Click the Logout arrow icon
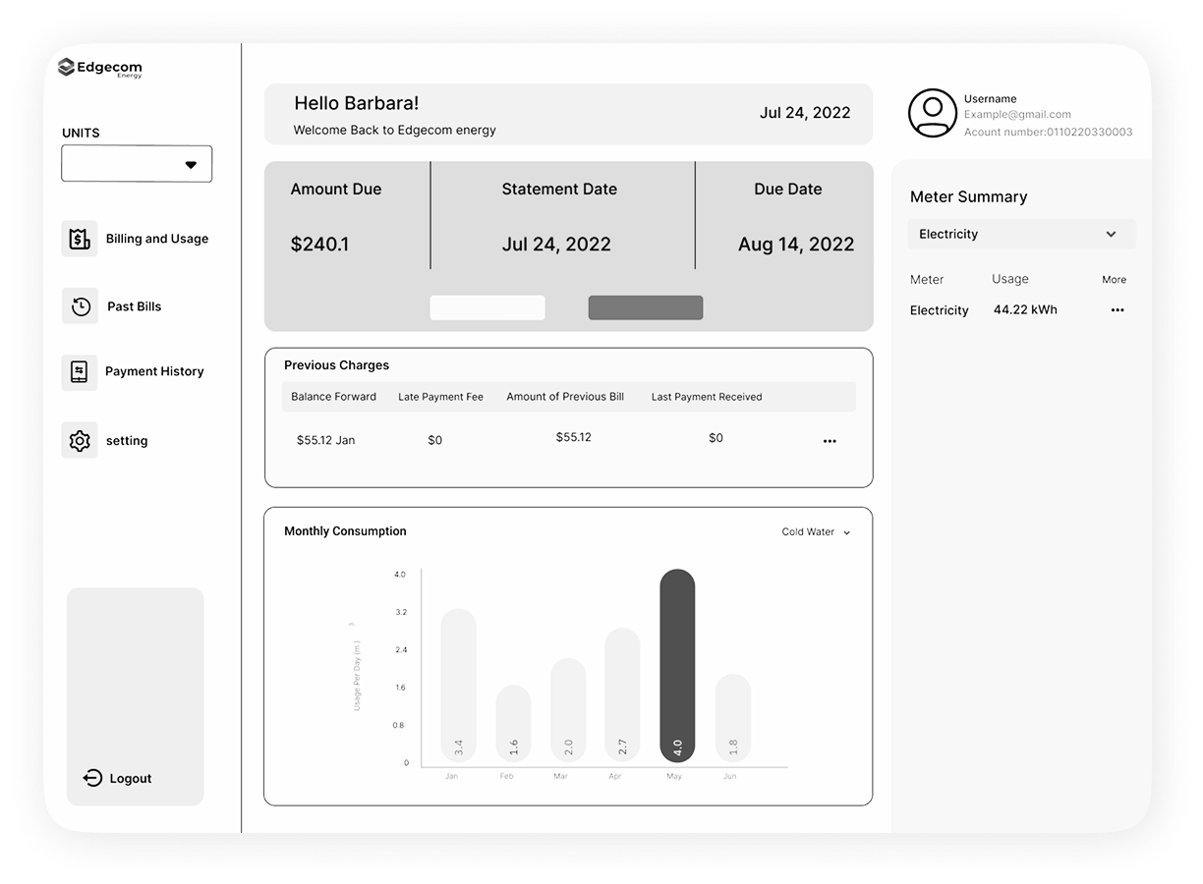 pos(92,778)
